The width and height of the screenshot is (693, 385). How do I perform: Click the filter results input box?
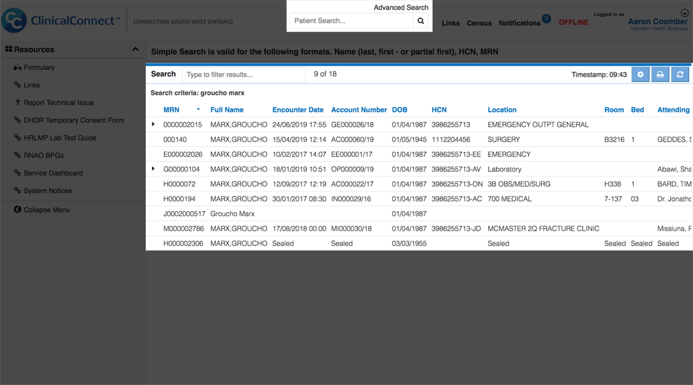pos(243,74)
